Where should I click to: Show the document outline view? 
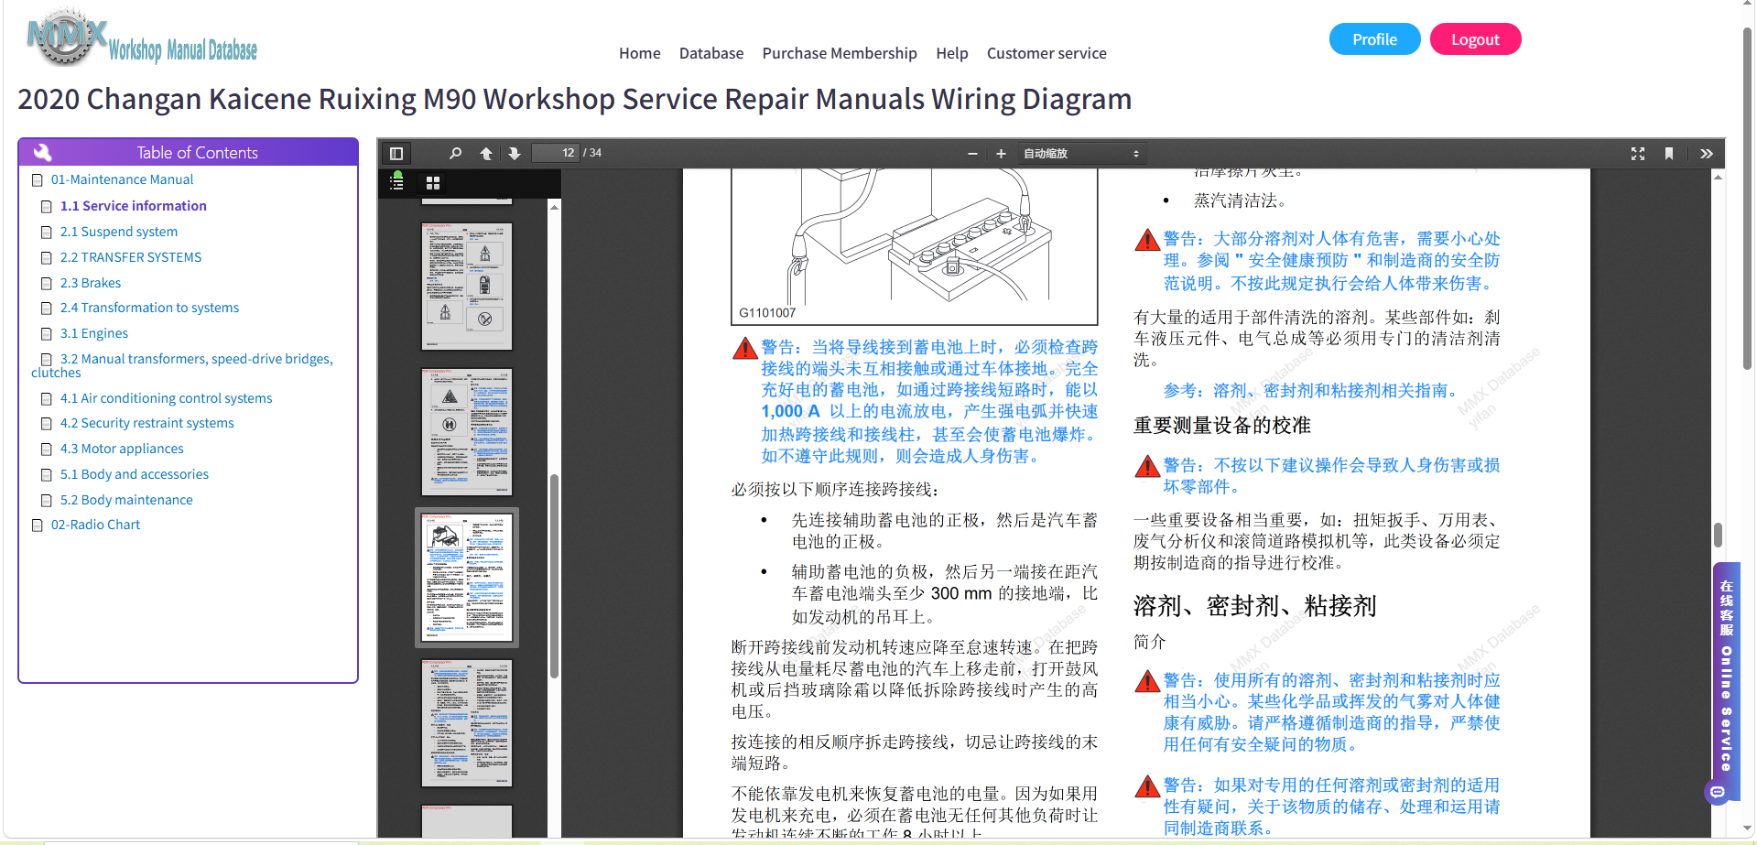click(396, 183)
